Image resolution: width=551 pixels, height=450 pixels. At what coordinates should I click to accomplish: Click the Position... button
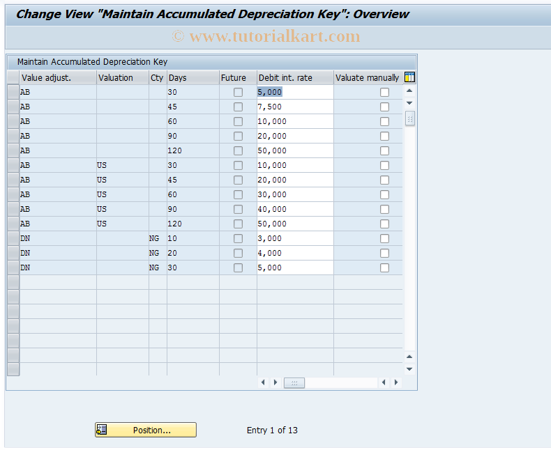pyautogui.click(x=146, y=430)
